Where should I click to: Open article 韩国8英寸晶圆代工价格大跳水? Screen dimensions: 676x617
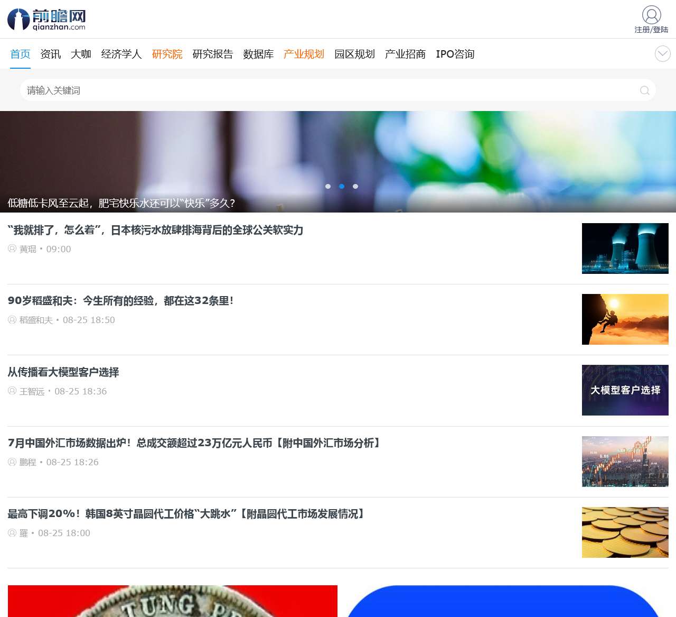point(187,514)
